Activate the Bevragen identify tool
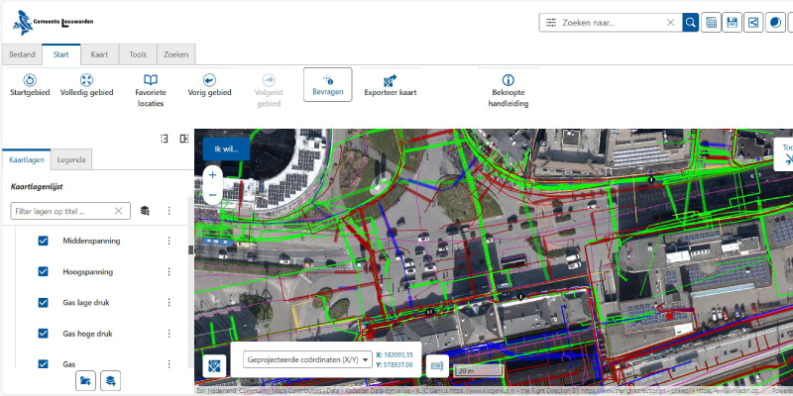This screenshot has height=396, width=793. (328, 85)
